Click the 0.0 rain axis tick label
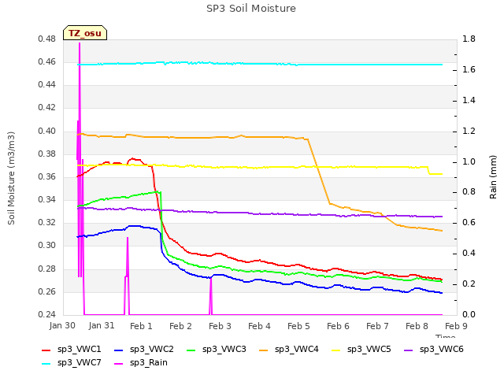Viewport: 504px width, 378px height. [469, 314]
